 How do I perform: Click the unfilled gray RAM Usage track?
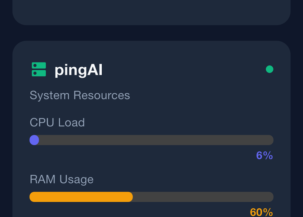click(x=203, y=197)
